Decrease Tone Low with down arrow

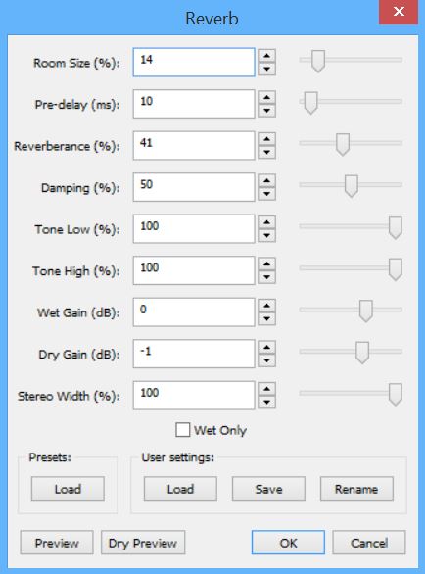tap(266, 235)
